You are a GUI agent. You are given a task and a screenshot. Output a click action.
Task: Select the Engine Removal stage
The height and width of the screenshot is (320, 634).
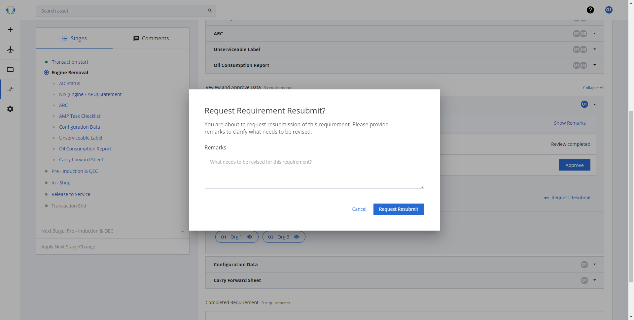click(x=70, y=73)
